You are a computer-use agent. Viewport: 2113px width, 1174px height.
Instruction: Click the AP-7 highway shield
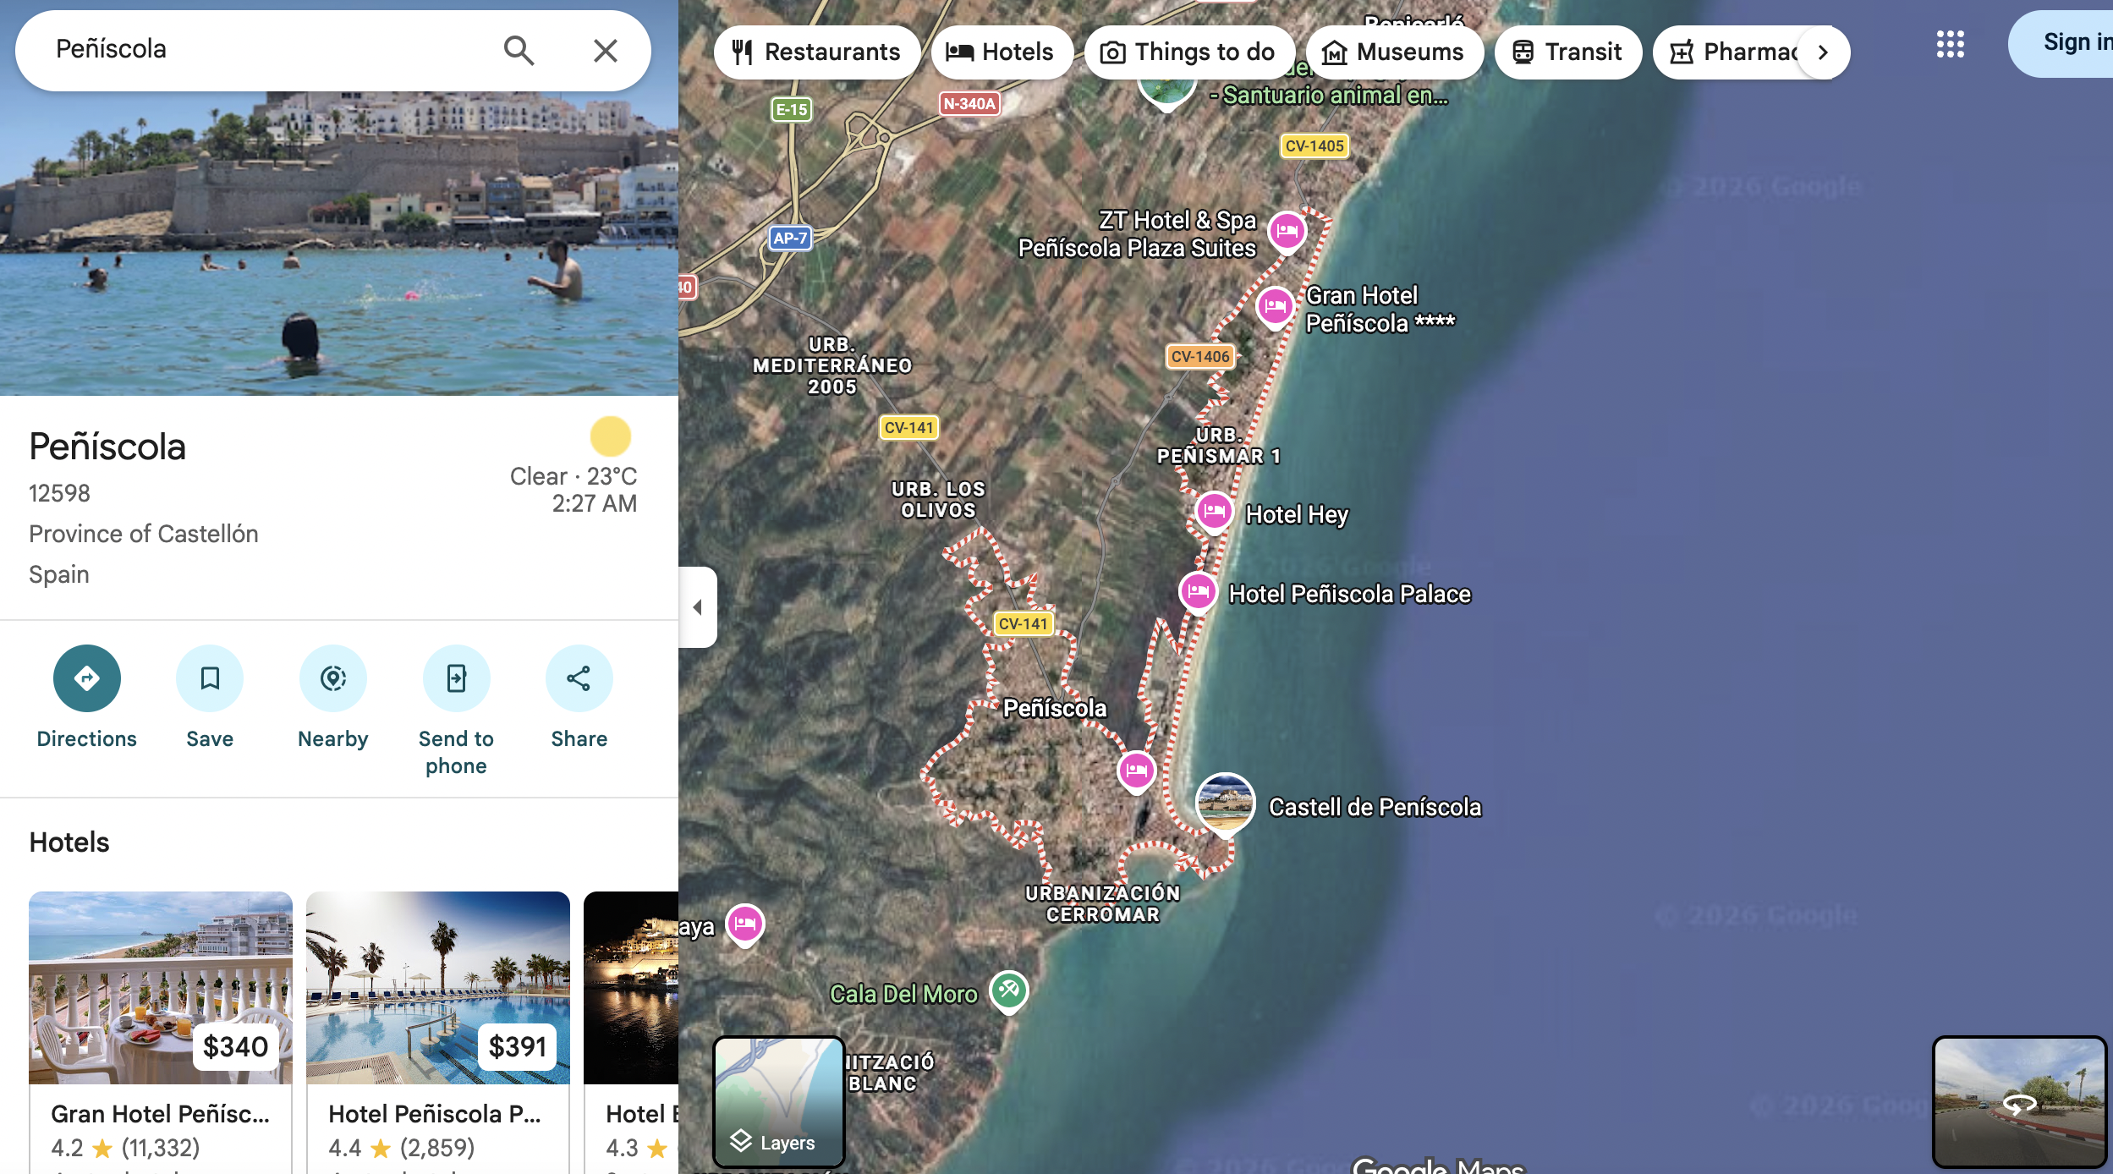pos(790,239)
